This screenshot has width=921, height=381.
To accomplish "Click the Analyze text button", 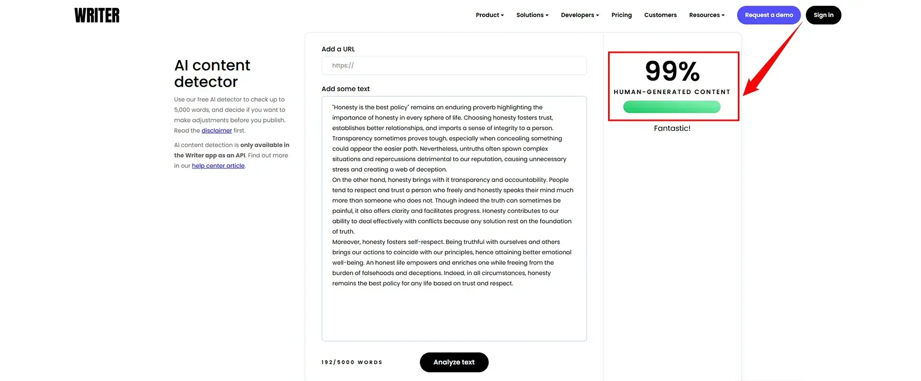I will click(454, 362).
